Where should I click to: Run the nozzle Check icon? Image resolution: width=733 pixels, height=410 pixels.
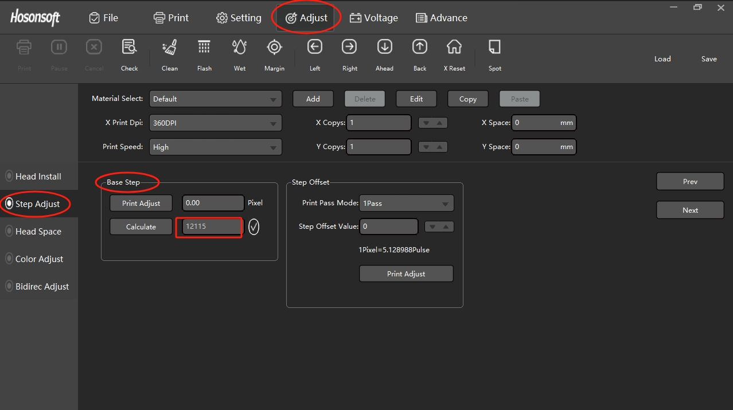[x=129, y=48]
